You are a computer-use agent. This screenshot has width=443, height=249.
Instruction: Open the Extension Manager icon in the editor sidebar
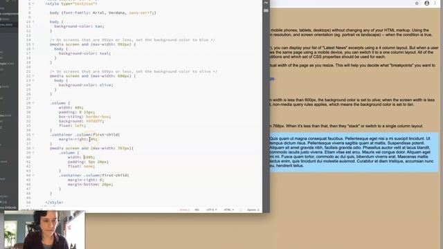(266, 10)
